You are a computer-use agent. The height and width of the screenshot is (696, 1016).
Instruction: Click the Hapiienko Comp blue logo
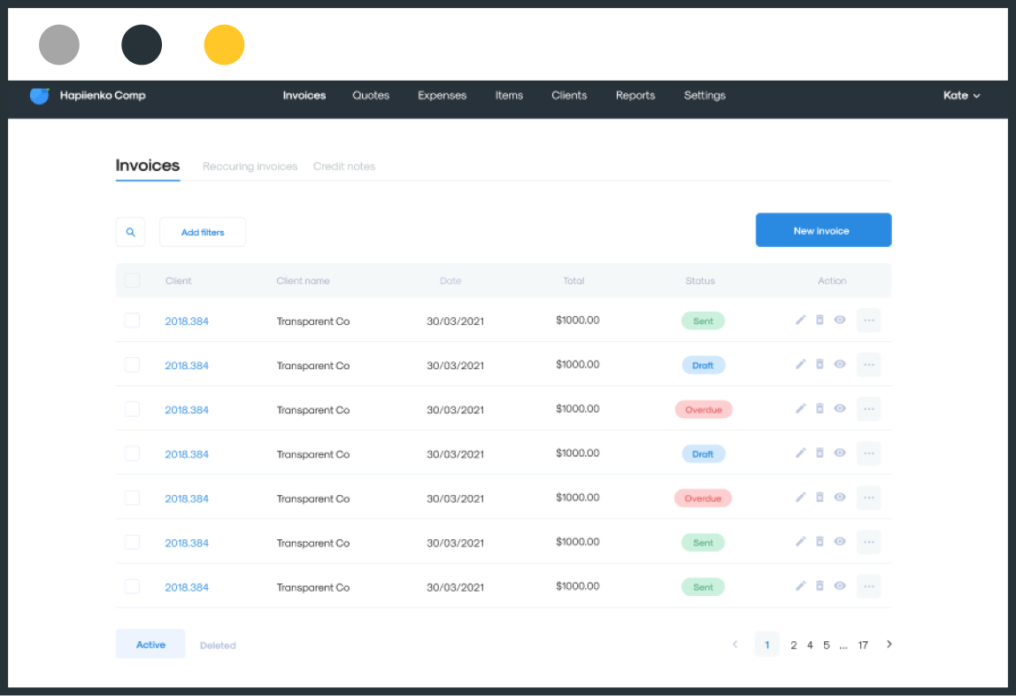pyautogui.click(x=40, y=96)
